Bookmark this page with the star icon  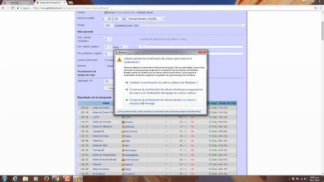(315, 8)
